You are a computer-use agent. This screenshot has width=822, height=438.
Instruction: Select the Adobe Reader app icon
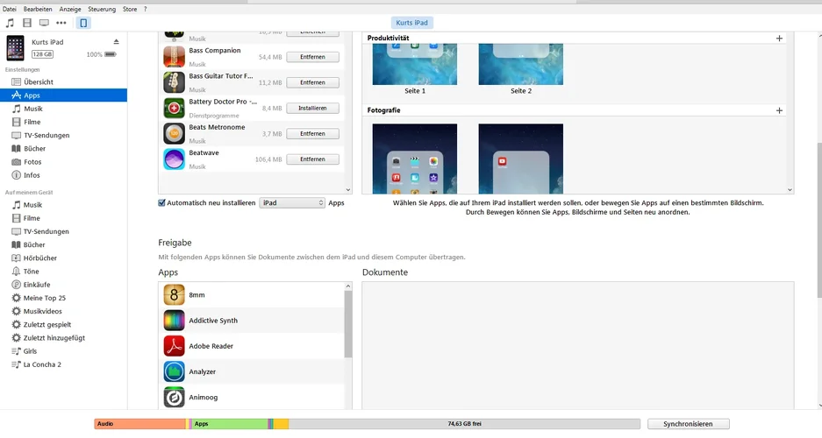point(174,346)
